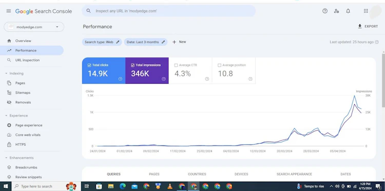Show help for Total impressions card
Viewport: 385px width, 191px height.
click(164, 79)
